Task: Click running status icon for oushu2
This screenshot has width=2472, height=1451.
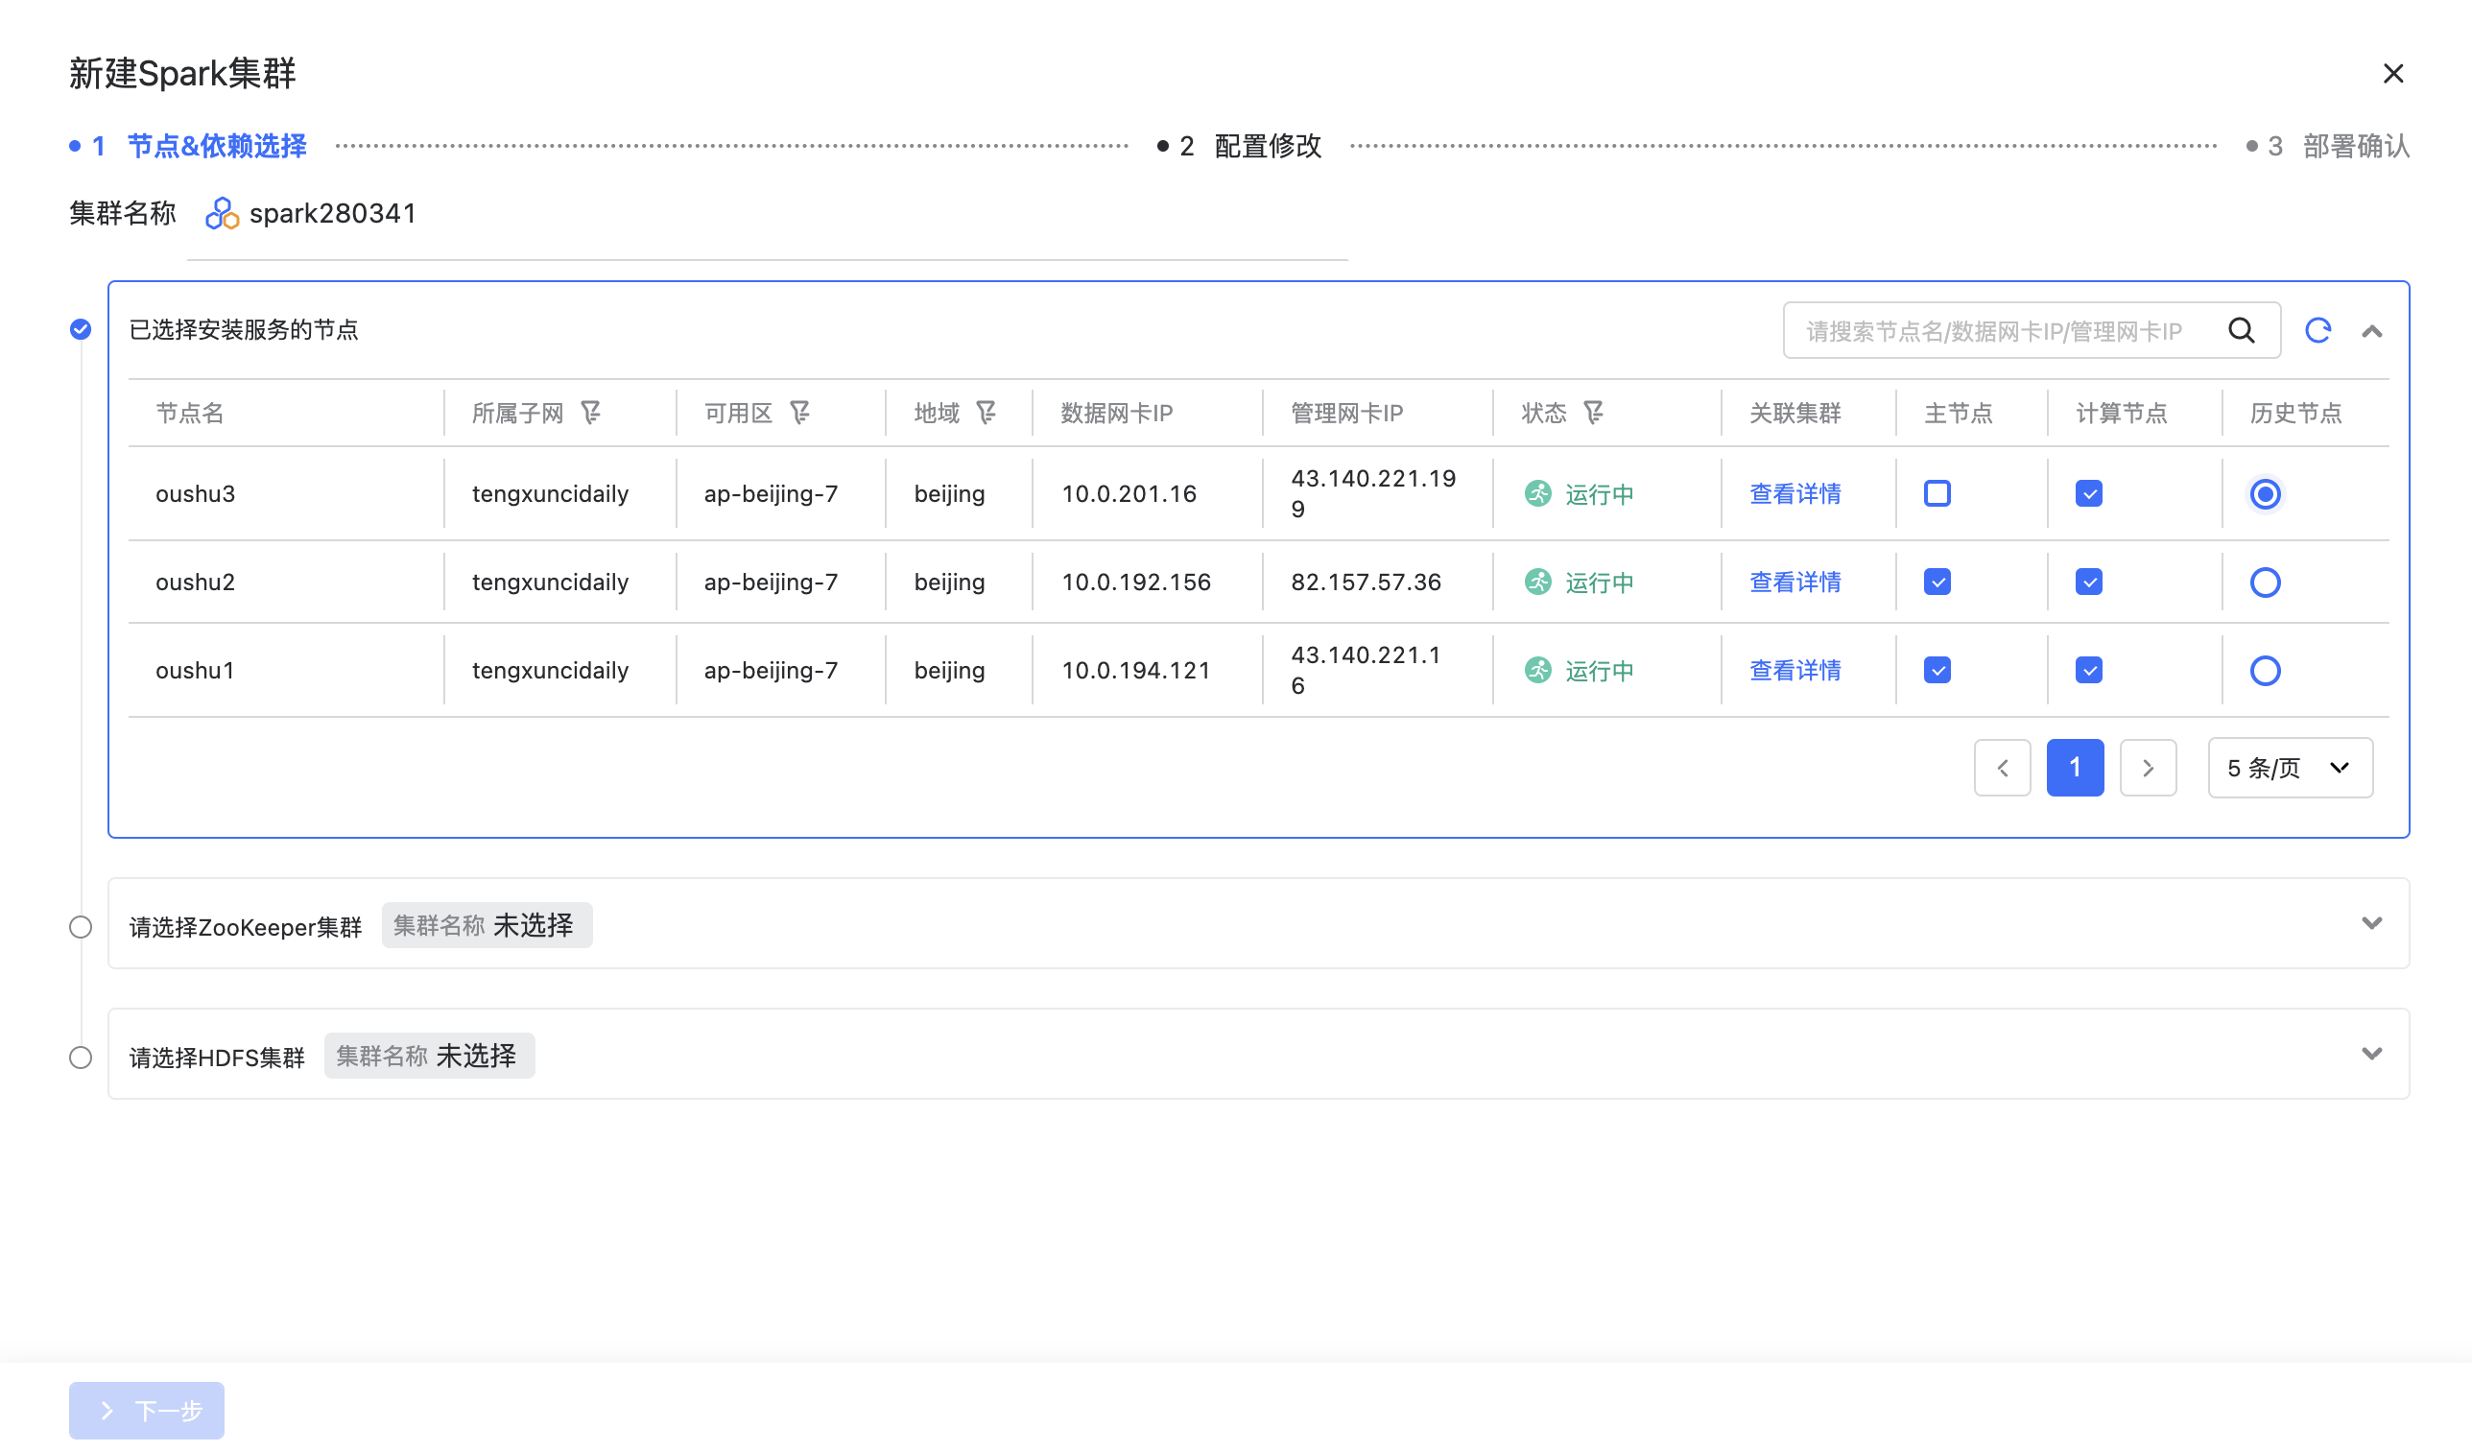Action: [1538, 582]
